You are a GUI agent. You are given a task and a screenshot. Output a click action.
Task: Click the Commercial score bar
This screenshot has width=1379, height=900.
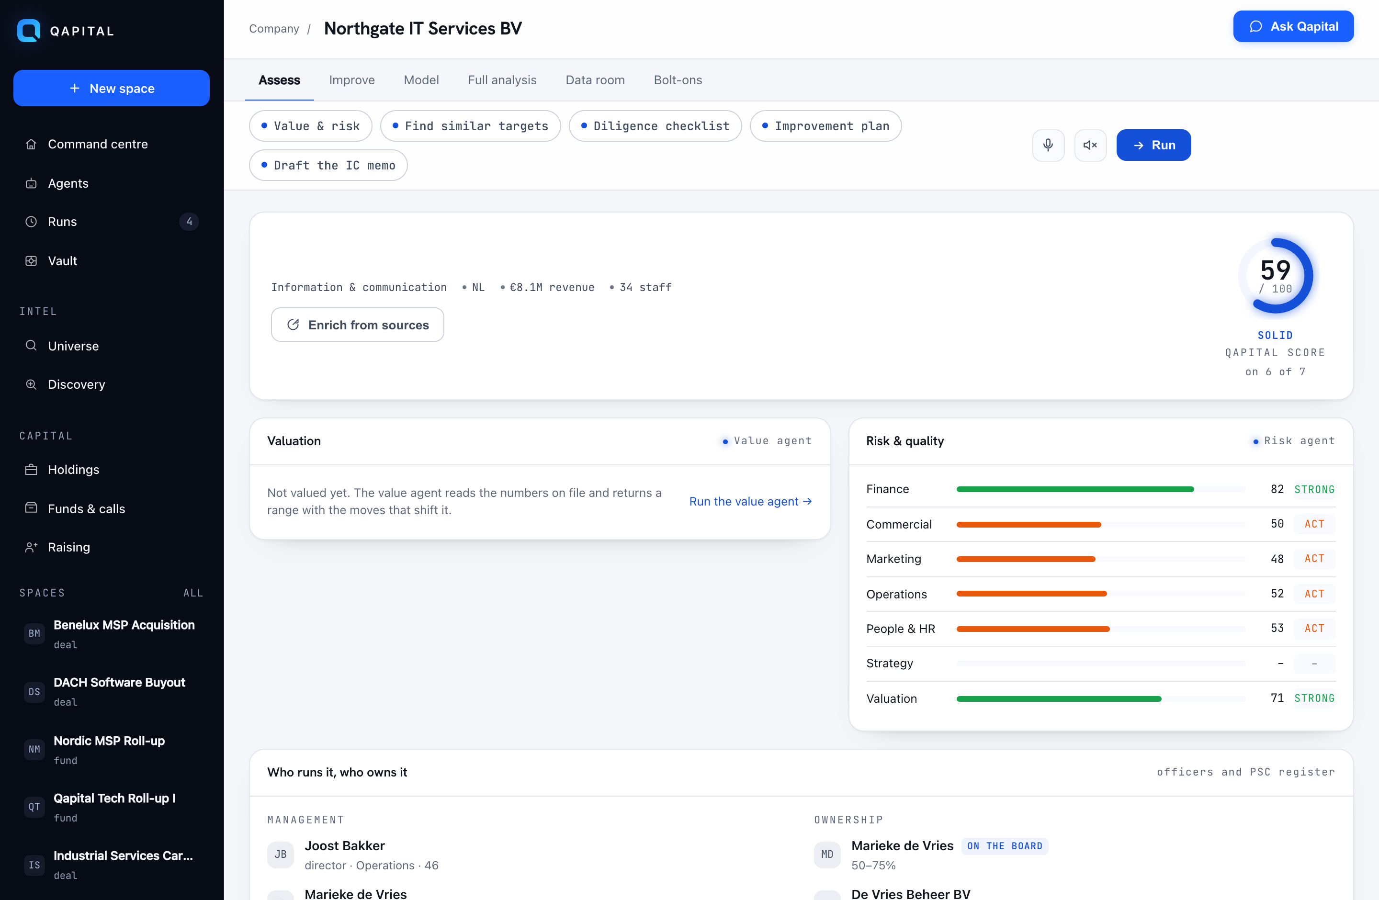coord(1101,524)
